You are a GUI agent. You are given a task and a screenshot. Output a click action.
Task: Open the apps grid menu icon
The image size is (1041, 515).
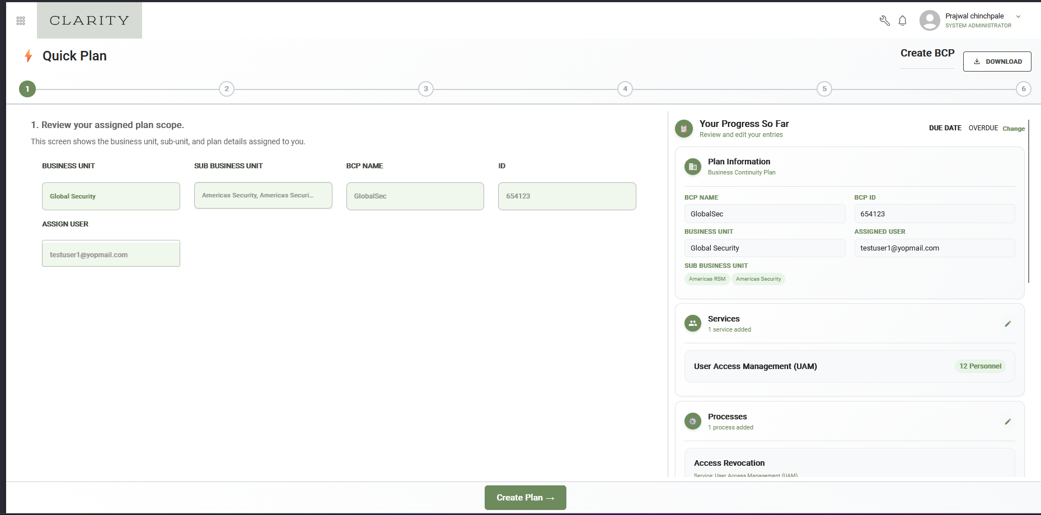(x=21, y=21)
